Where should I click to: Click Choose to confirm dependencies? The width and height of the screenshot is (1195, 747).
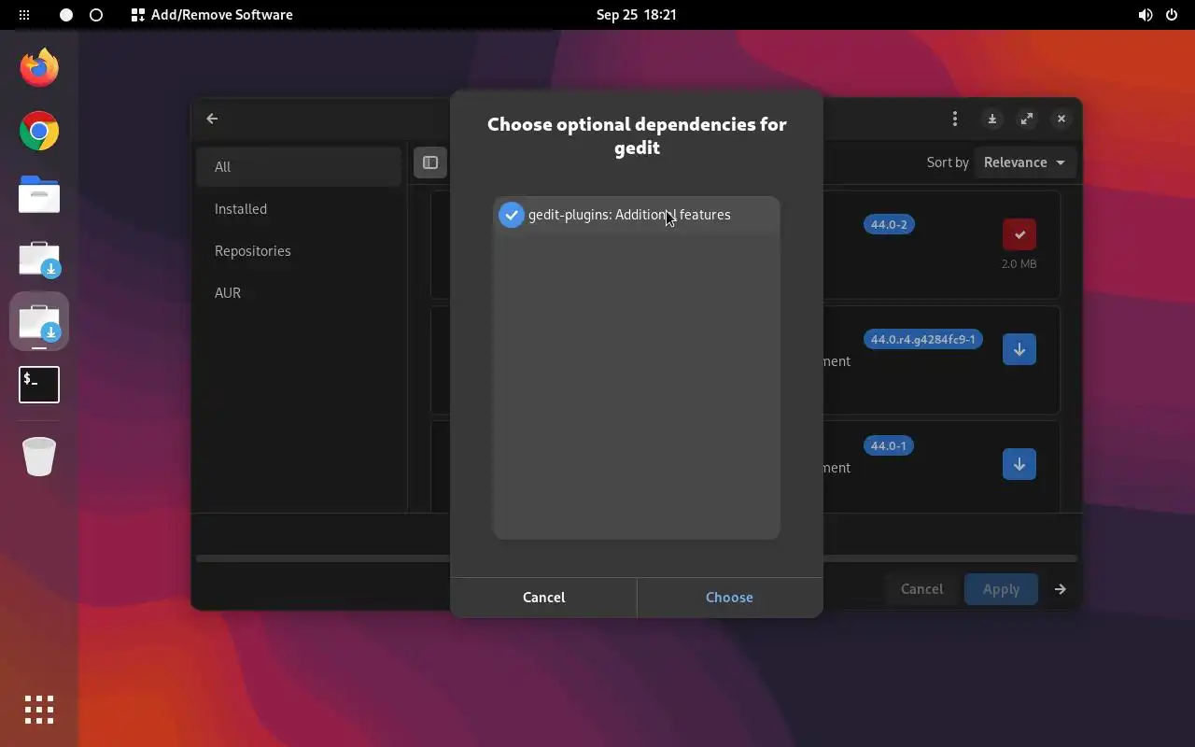pos(729,598)
